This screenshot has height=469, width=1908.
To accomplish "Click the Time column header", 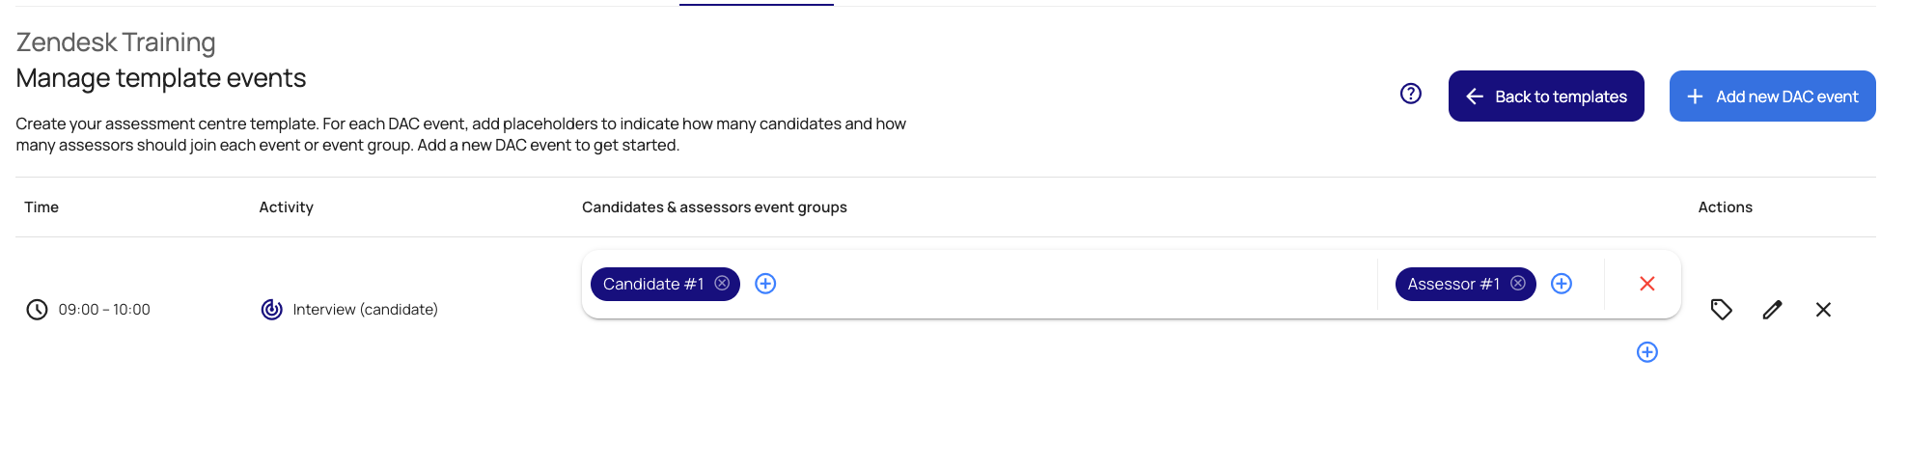I will [x=41, y=207].
